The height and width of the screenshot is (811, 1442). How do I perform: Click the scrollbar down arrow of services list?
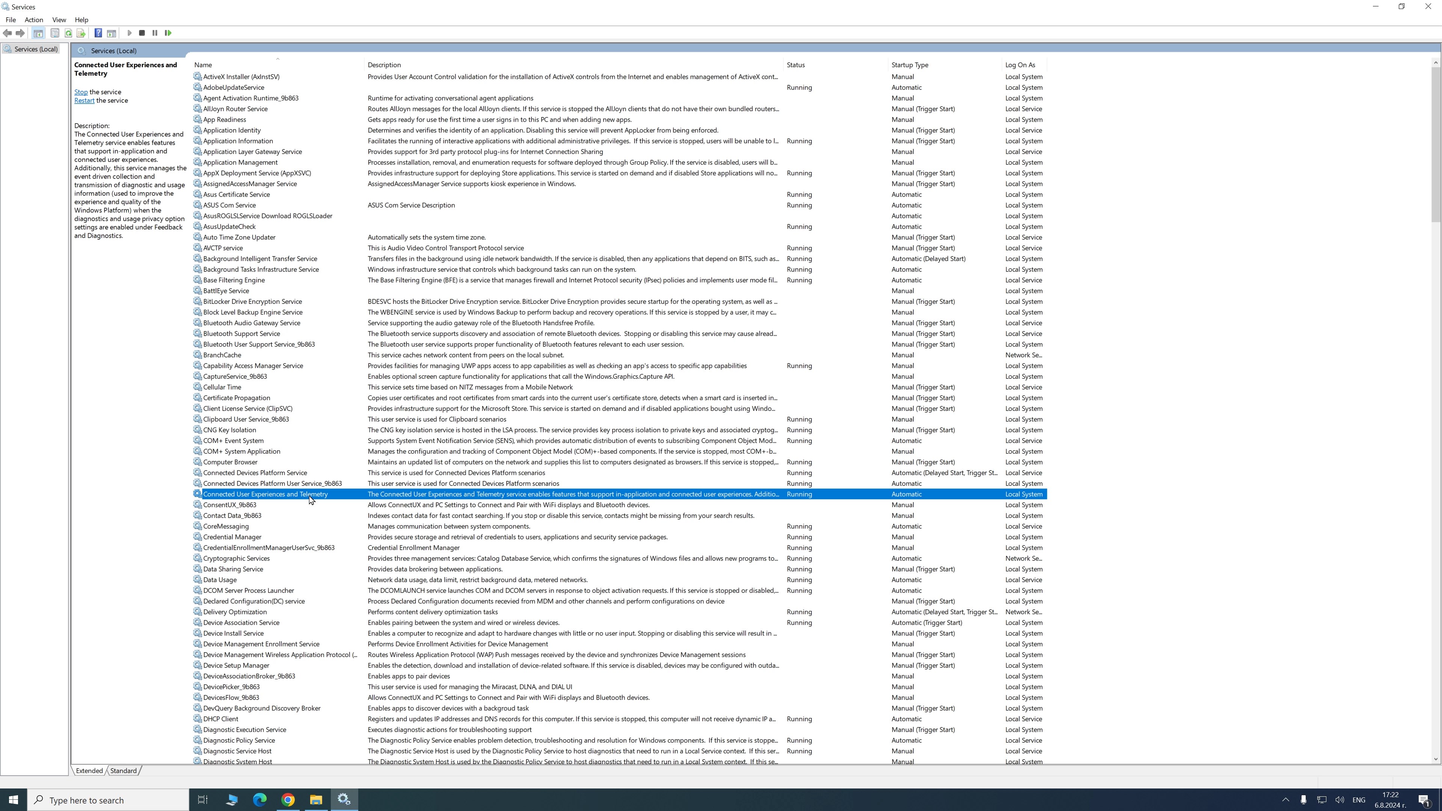click(1435, 759)
